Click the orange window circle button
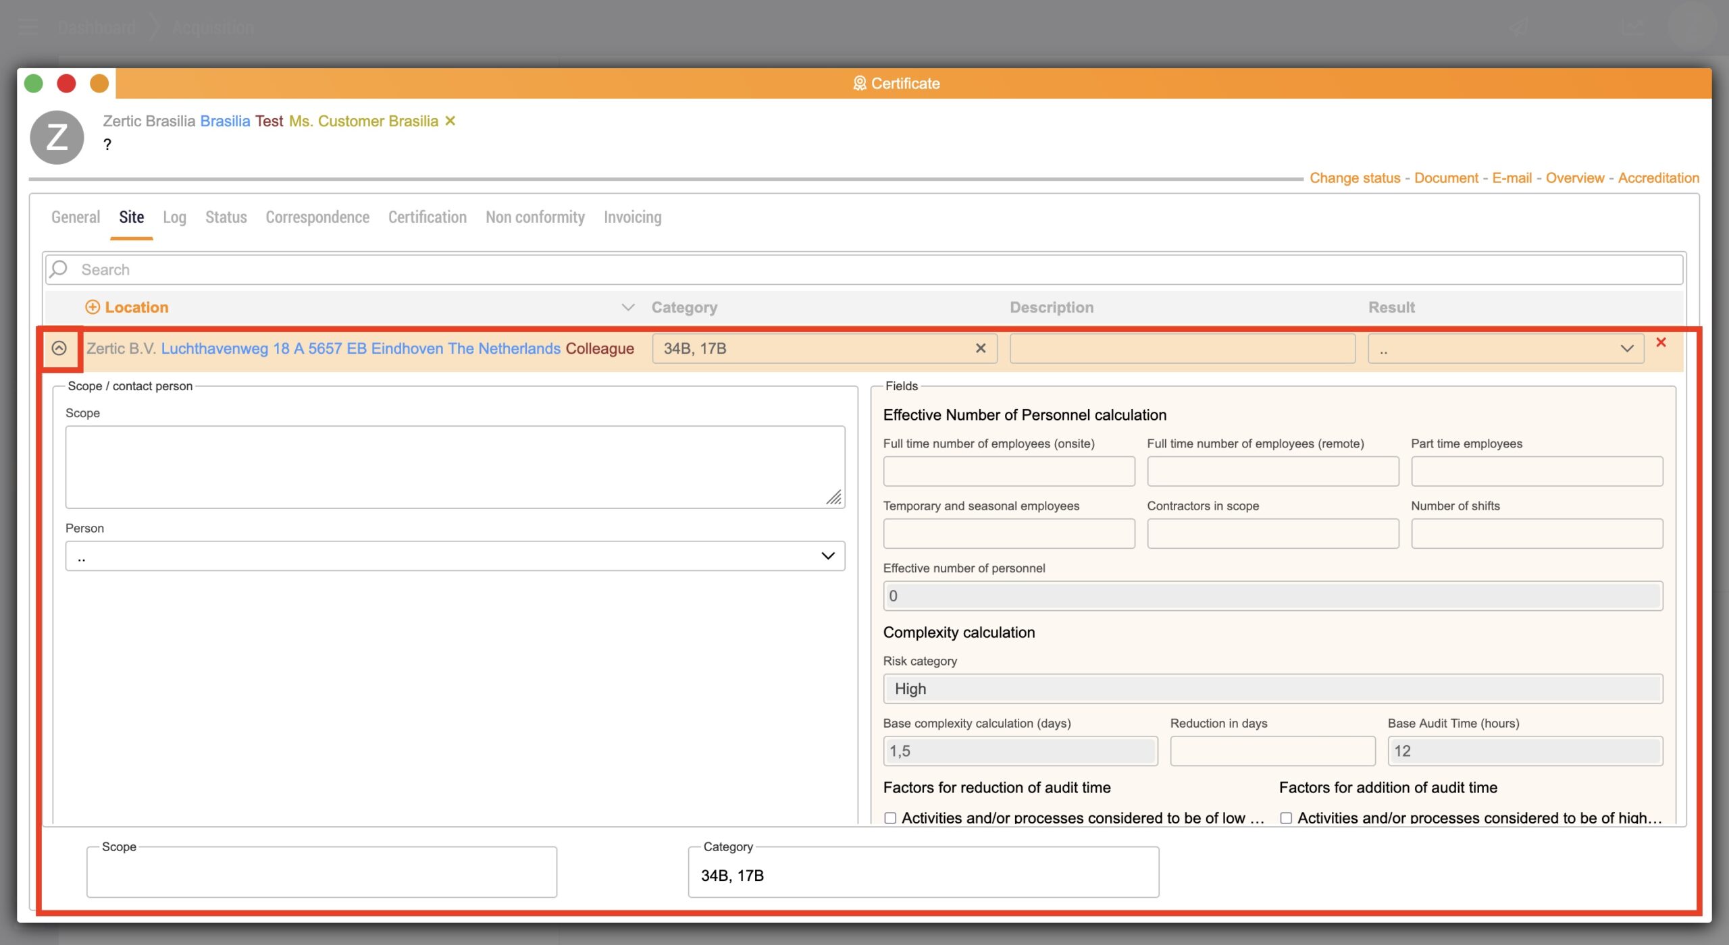Screen dimensions: 1729x945 pos(99,84)
